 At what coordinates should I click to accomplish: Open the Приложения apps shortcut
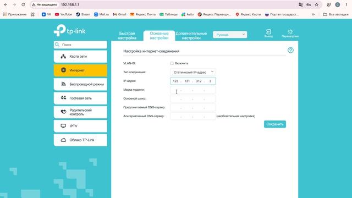click(x=15, y=14)
